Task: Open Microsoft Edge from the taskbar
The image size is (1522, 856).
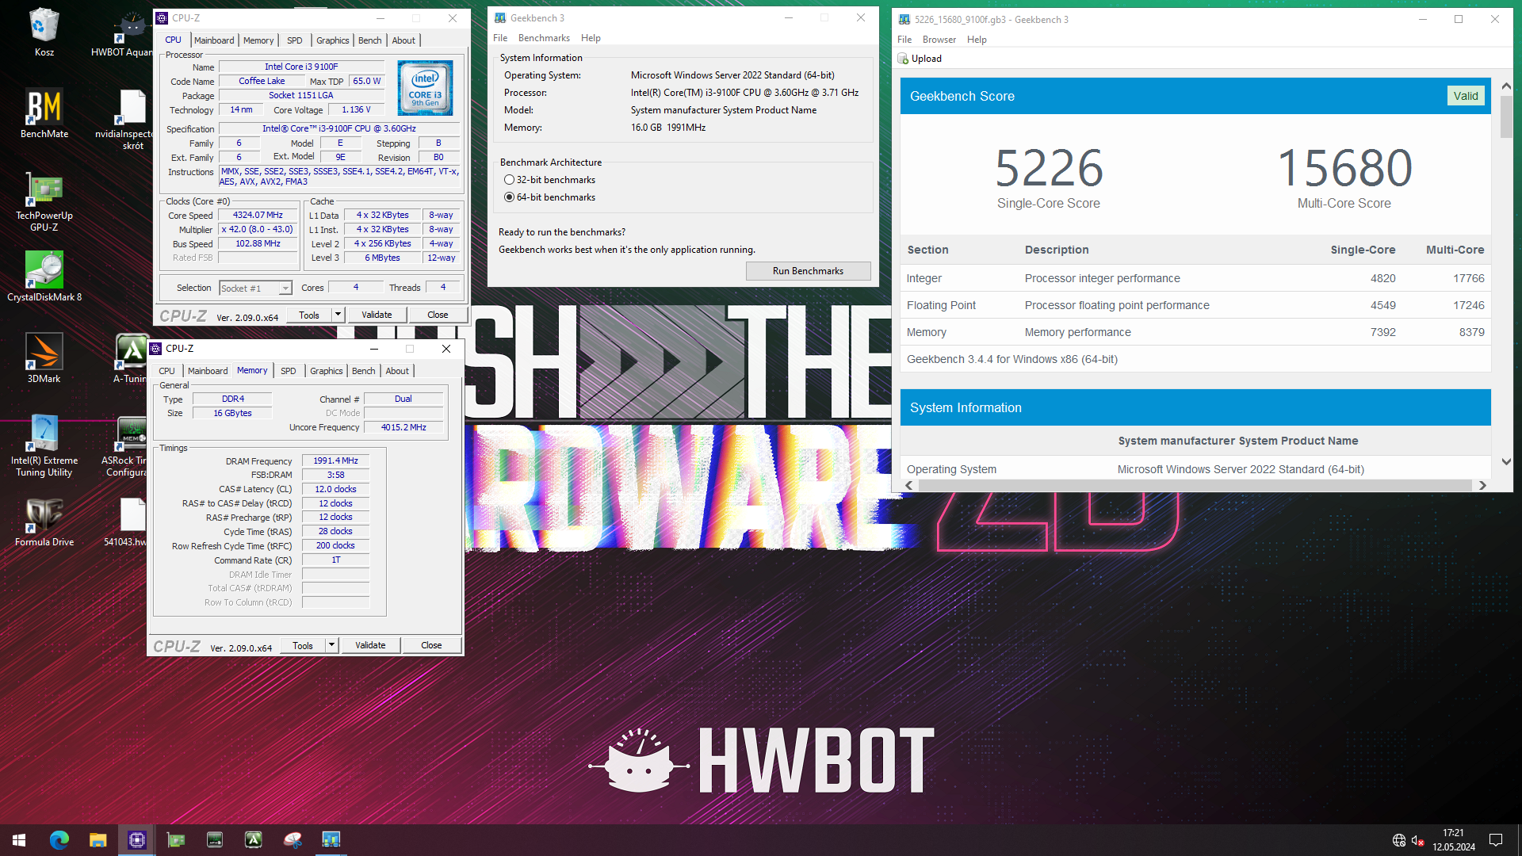Action: 59,840
